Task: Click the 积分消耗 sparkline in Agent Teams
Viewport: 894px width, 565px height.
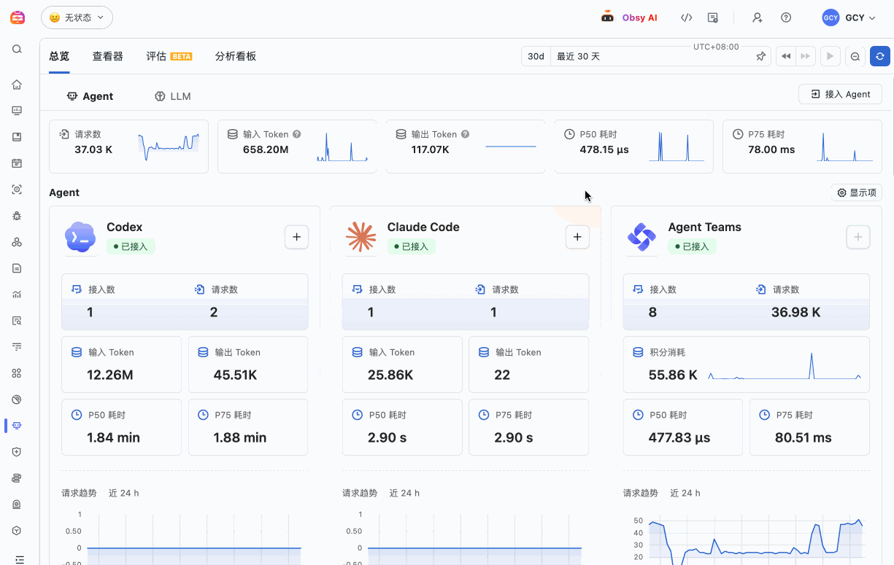Action: click(785, 367)
